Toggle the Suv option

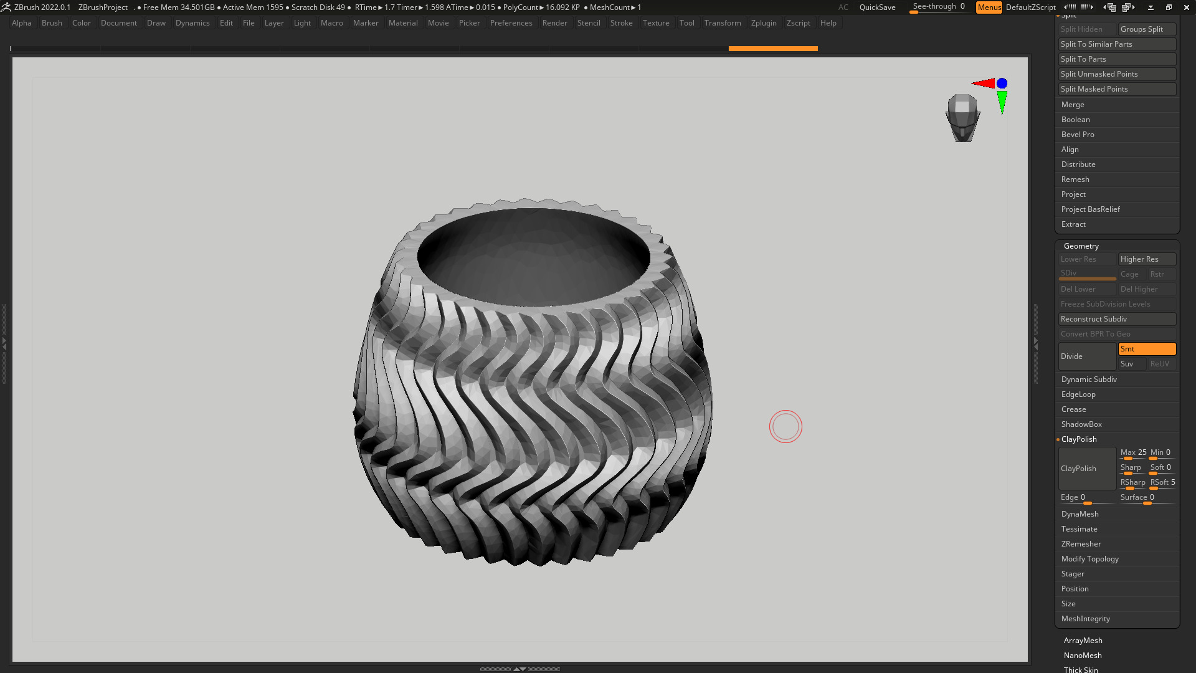(x=1132, y=364)
